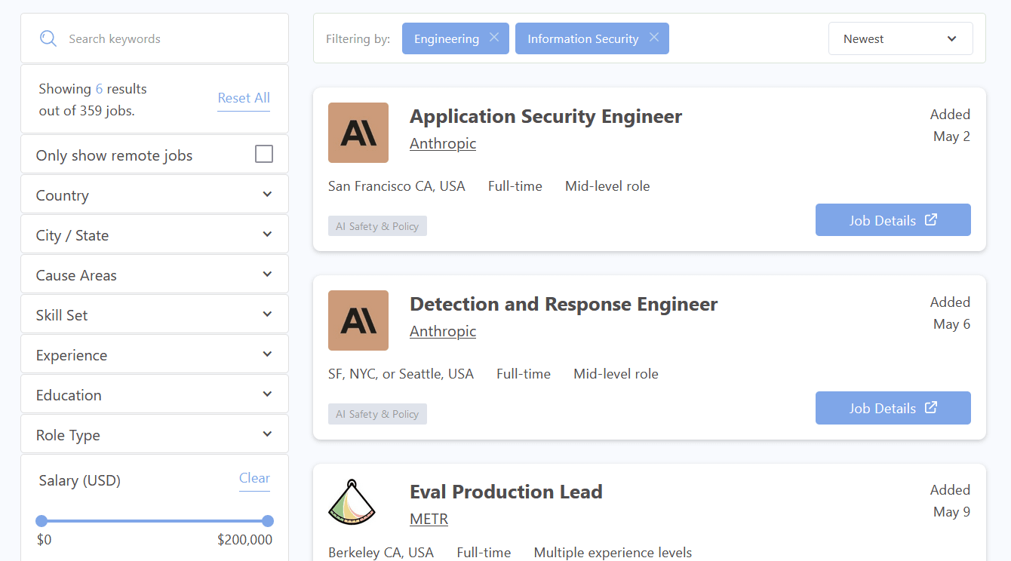Click Anthropic logo on Detection and Response Engineer
The height and width of the screenshot is (561, 1011).
coord(358,320)
